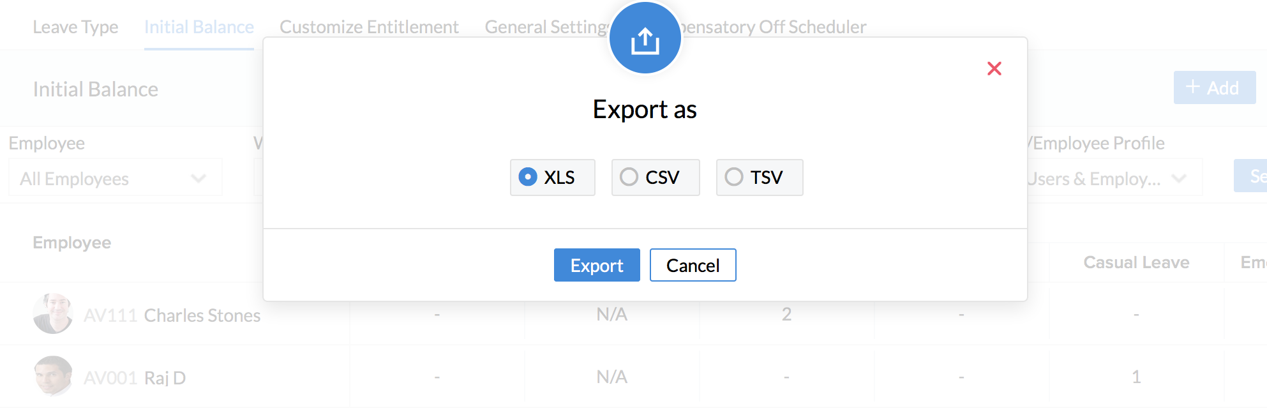Go to Customize Entitlement tab
The height and width of the screenshot is (408, 1267).
pyautogui.click(x=369, y=27)
